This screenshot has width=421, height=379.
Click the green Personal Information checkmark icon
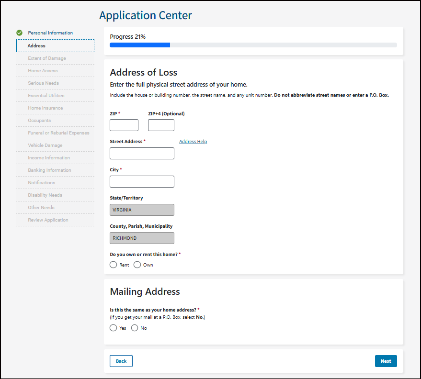[x=20, y=33]
